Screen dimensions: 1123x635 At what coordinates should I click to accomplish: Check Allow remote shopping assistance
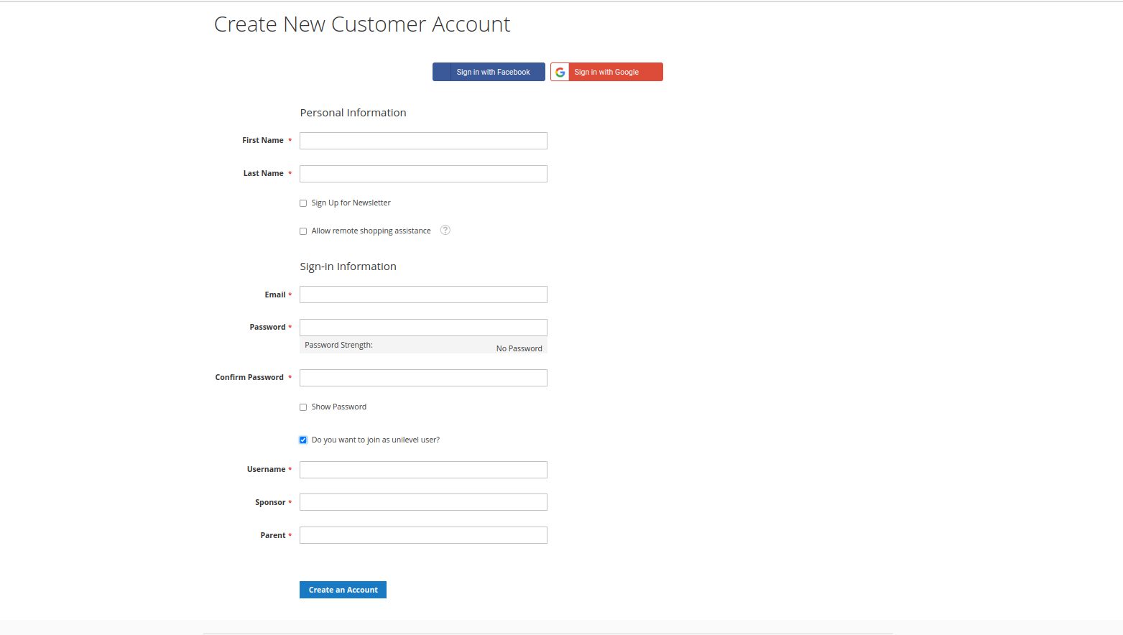(302, 231)
